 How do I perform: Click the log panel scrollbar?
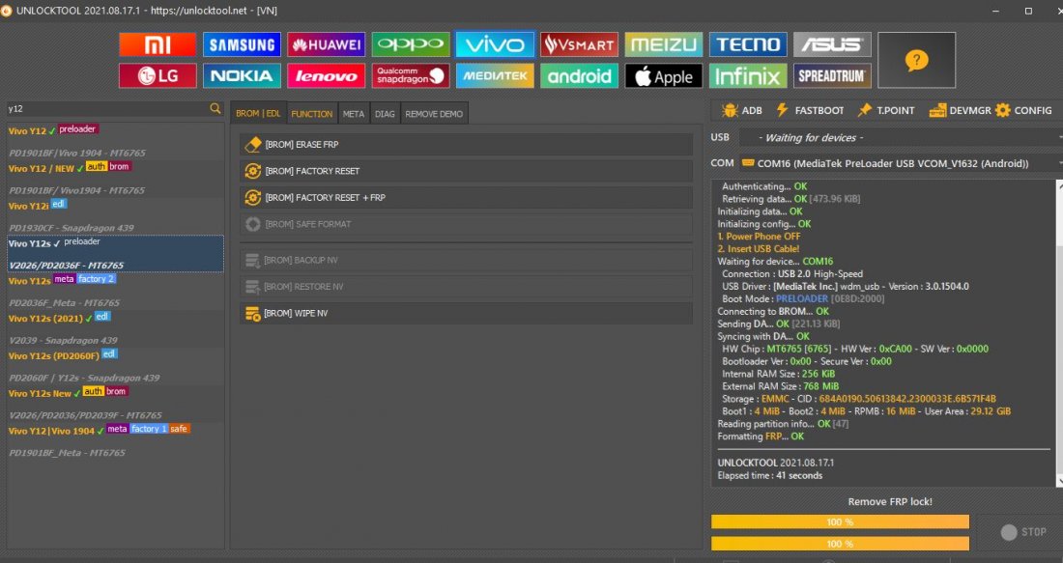1059,332
